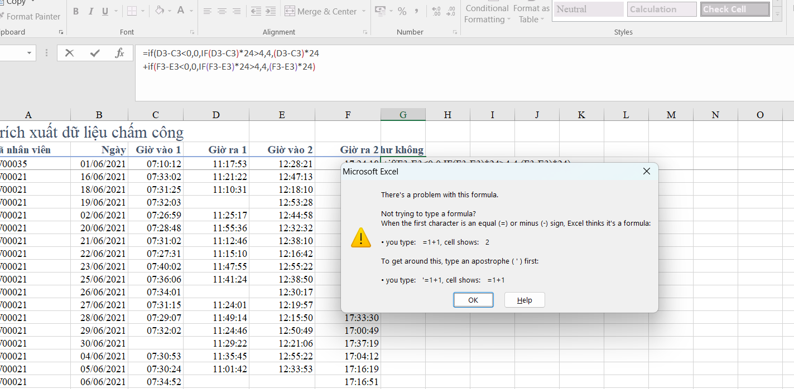This screenshot has height=389, width=794.
Task: Toggle Bold formatting
Action: 76,11
